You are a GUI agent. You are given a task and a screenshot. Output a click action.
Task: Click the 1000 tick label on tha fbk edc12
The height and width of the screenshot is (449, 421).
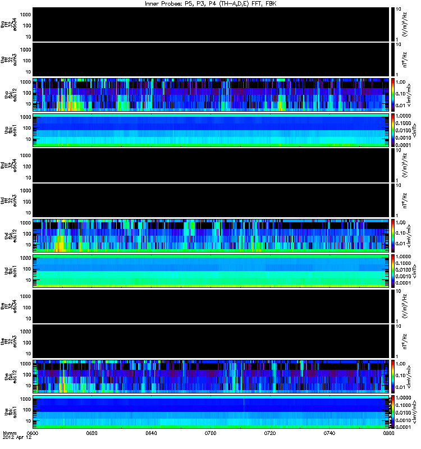[x=25, y=82]
